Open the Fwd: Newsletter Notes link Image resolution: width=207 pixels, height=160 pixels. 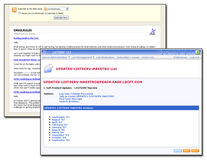[27, 60]
